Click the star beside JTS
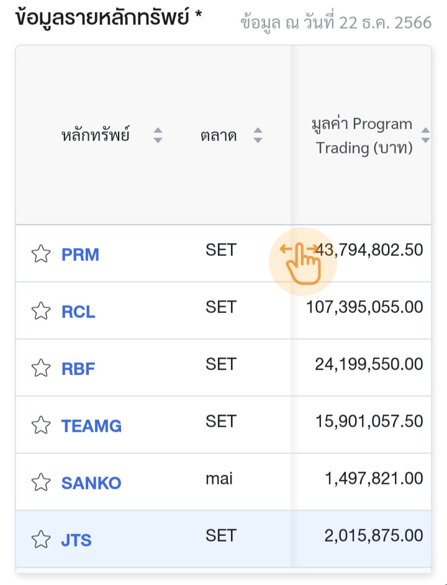The height and width of the screenshot is (585, 447). coord(41,540)
